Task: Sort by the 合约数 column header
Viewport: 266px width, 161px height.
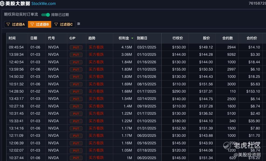Action: (228, 38)
